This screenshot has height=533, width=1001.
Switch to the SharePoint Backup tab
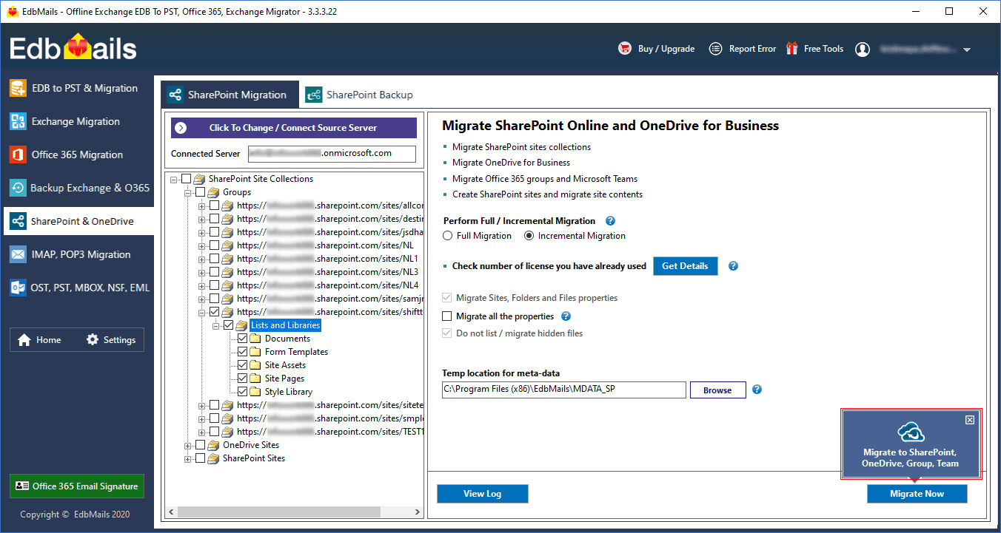tap(361, 95)
